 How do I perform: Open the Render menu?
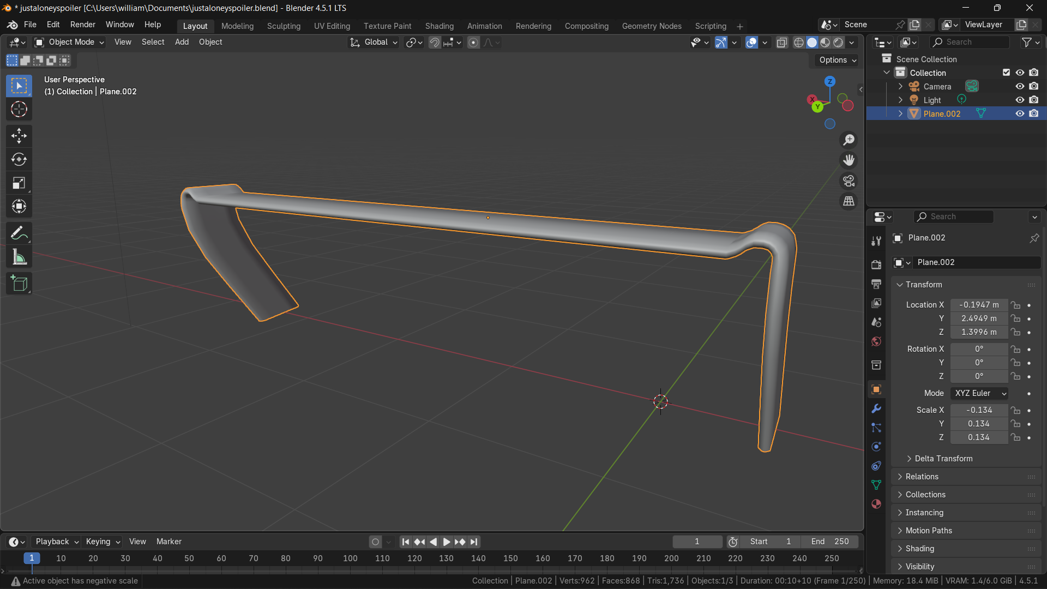(83, 25)
